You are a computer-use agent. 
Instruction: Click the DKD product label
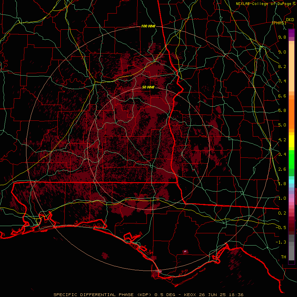pyautogui.click(x=290, y=20)
